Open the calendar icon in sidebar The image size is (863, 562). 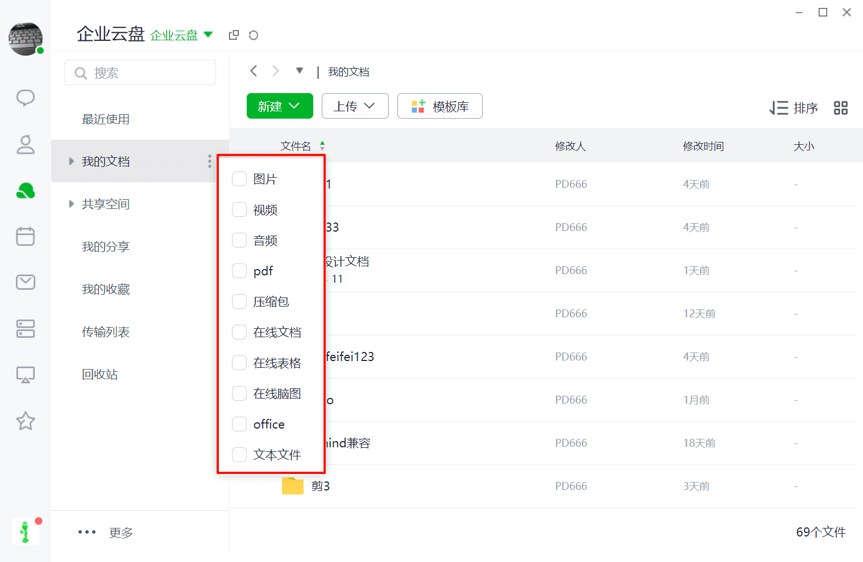(26, 236)
